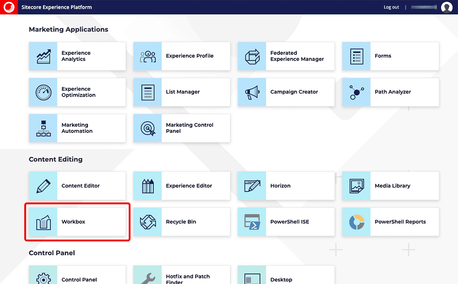Click the Sitecore Experience Platform title
This screenshot has height=284, width=458.
(56, 7)
